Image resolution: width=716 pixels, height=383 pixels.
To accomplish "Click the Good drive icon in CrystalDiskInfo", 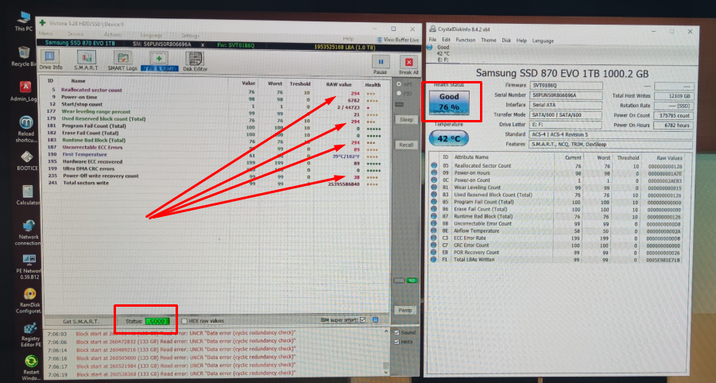I will pyautogui.click(x=430, y=47).
